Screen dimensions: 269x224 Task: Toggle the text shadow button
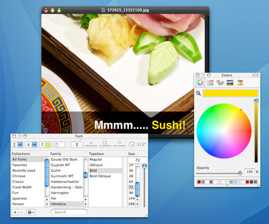tap(77, 145)
